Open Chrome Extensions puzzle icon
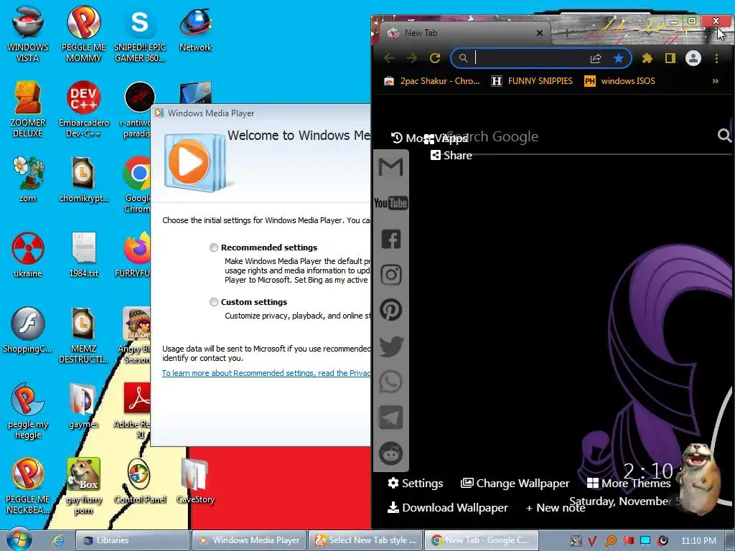This screenshot has height=551, width=735. click(647, 58)
